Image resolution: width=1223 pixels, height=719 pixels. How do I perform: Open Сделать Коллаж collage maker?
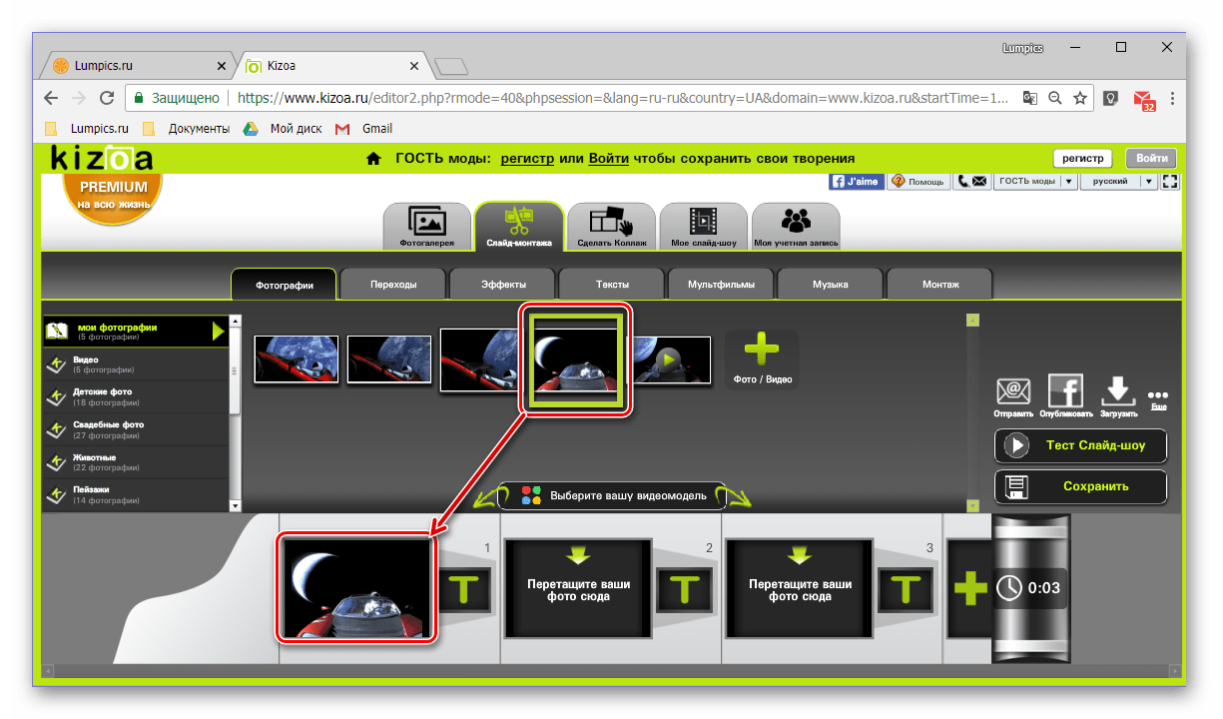tap(612, 226)
